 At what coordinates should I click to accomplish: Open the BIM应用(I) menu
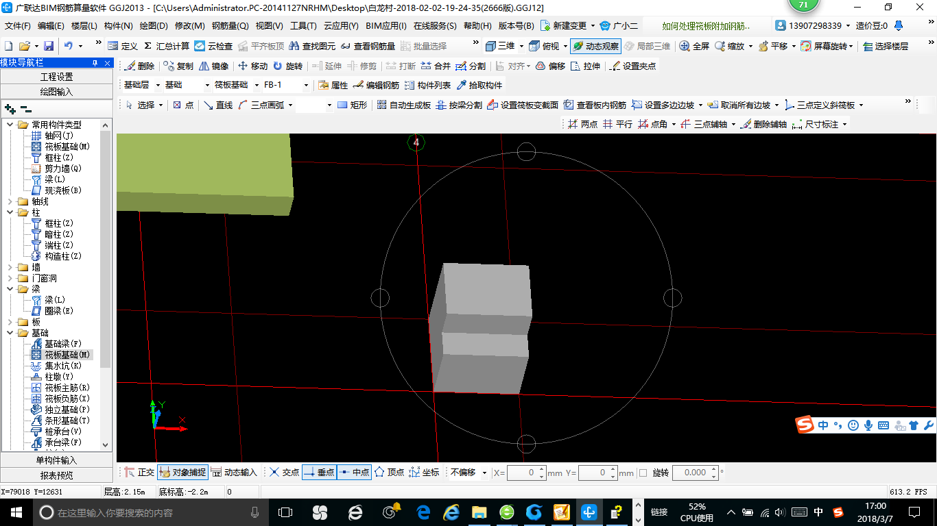(386, 26)
